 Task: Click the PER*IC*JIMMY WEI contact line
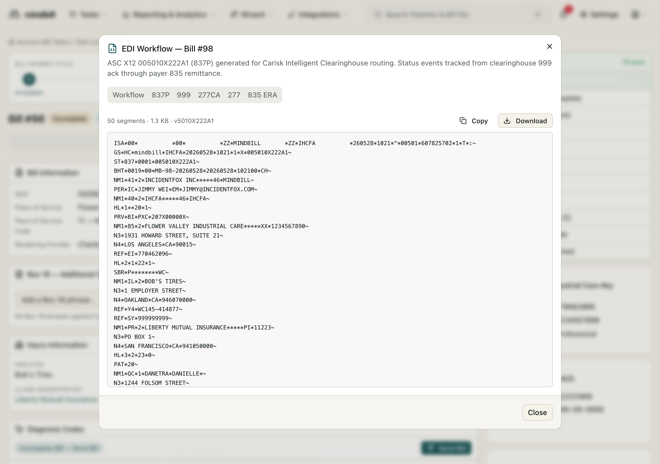pyautogui.click(x=186, y=189)
